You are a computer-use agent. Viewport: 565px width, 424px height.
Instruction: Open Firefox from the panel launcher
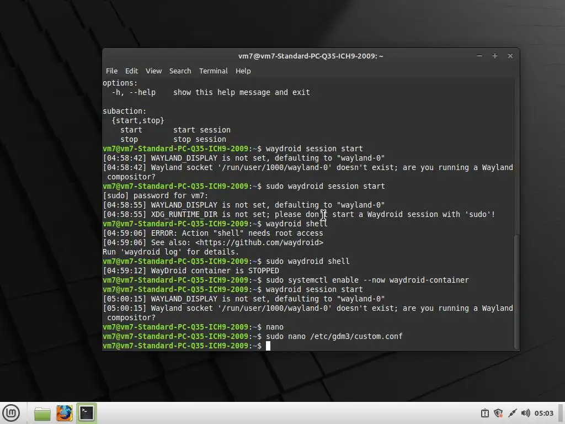[x=65, y=413]
